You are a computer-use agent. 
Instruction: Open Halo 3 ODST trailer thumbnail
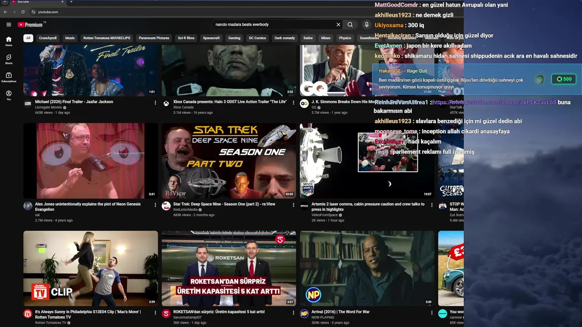tap(229, 70)
